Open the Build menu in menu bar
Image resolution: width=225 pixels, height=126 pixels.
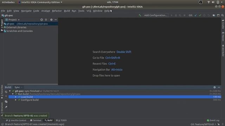(67, 11)
